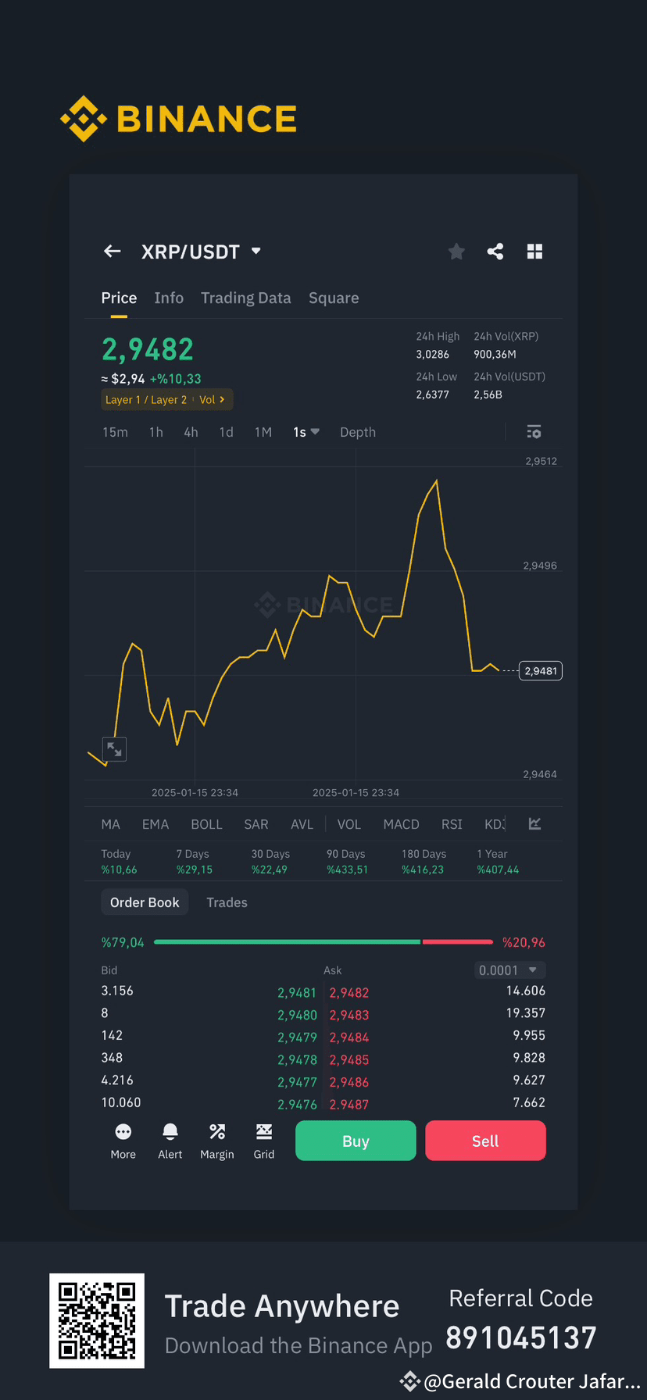647x1400 pixels.
Task: Toggle the KDJ indicator
Action: coord(495,824)
